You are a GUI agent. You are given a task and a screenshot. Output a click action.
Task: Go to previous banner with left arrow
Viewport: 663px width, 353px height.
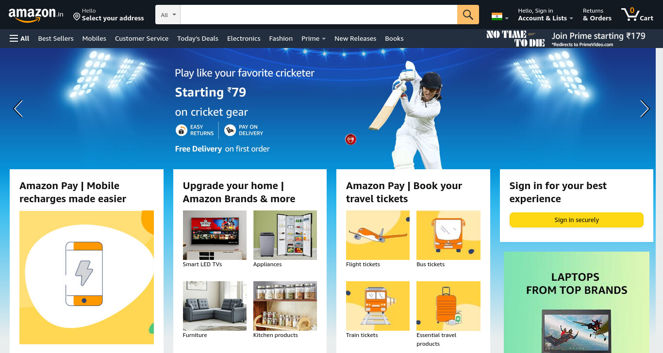[x=18, y=109]
